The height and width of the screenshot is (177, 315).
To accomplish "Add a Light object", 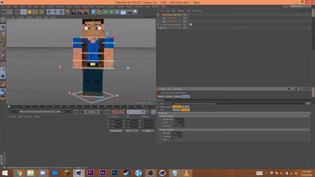I will pos(135,12).
